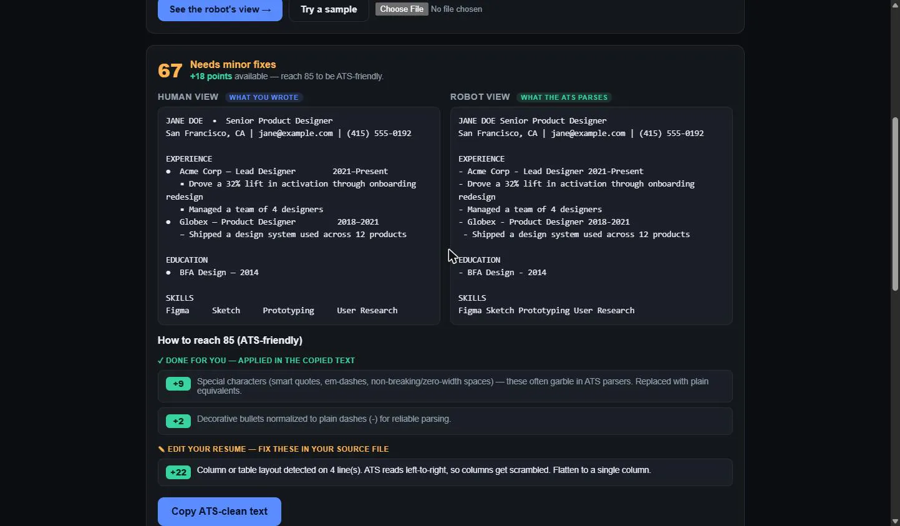Click the How to reach 85 heading
Screen dimensions: 900x526
tap(230, 340)
